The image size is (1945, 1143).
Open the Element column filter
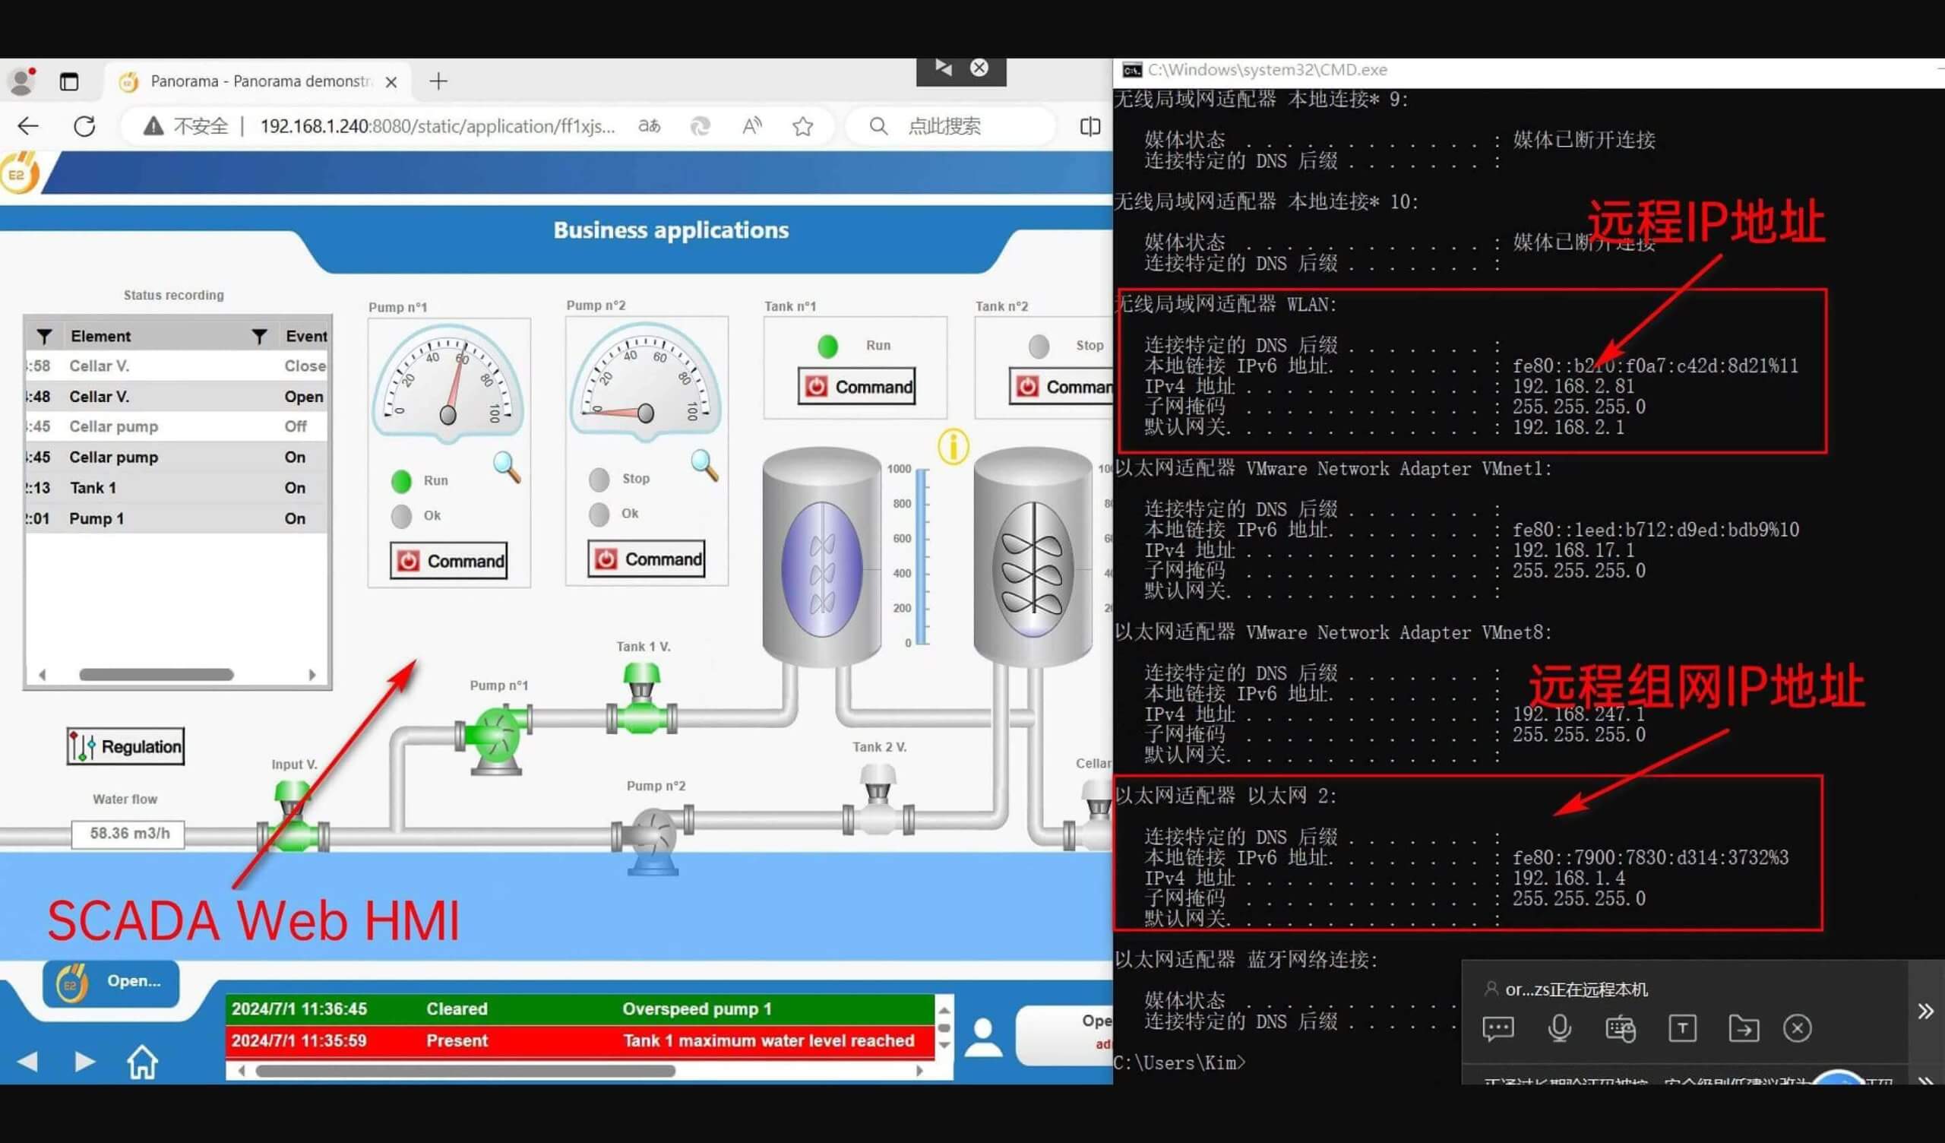pyautogui.click(x=44, y=336)
